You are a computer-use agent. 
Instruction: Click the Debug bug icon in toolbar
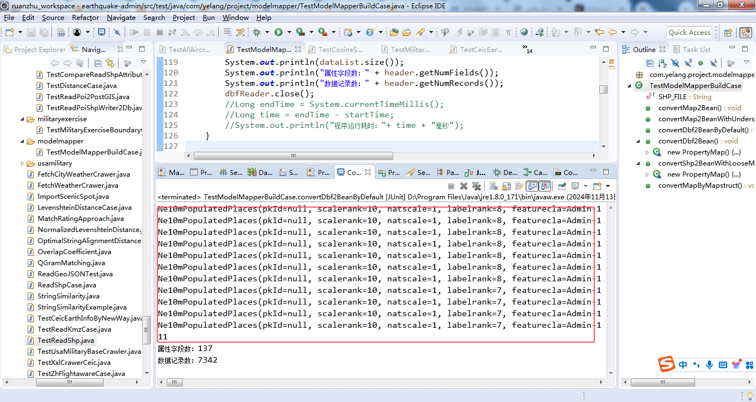point(257,32)
